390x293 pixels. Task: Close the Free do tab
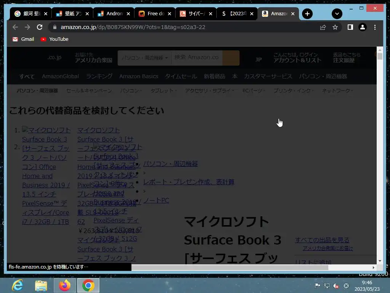(169, 14)
